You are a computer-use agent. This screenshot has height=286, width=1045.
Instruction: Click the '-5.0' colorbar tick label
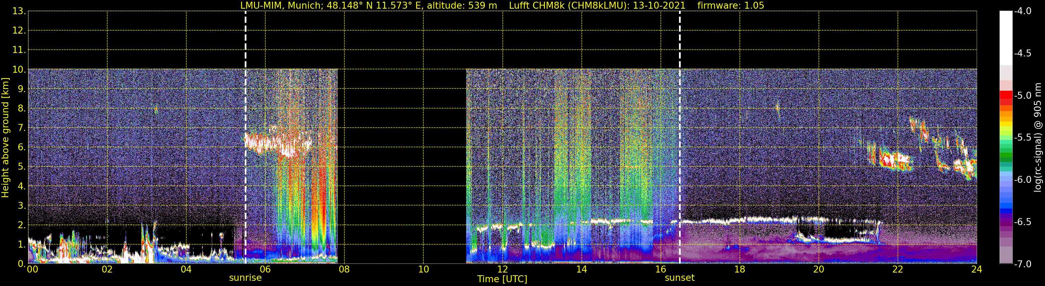click(x=1022, y=95)
